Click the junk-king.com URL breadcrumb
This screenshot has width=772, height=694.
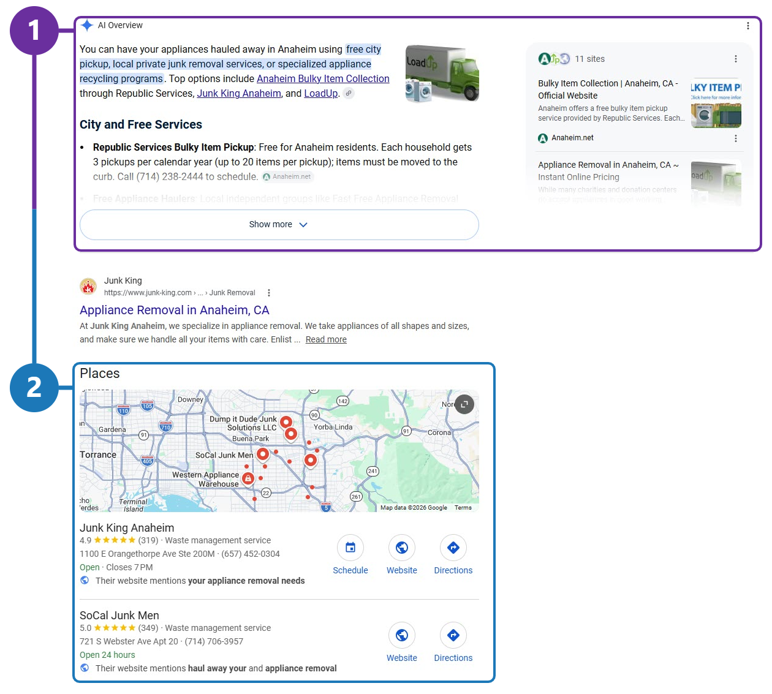coord(180,293)
